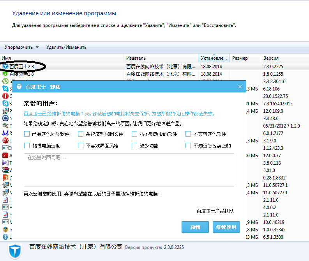
Task: Check the 不兼容其他软件 checkbox
Action: pos(188,134)
